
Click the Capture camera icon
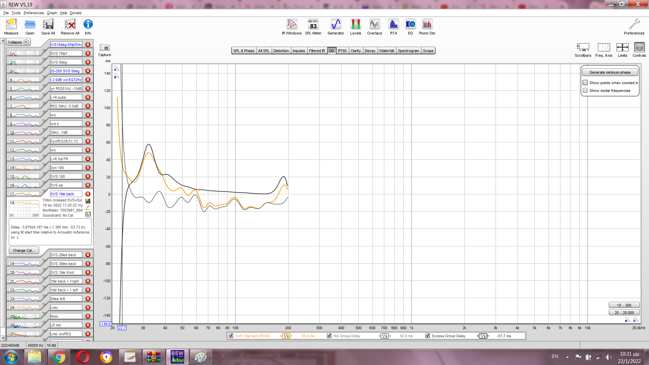click(104, 48)
